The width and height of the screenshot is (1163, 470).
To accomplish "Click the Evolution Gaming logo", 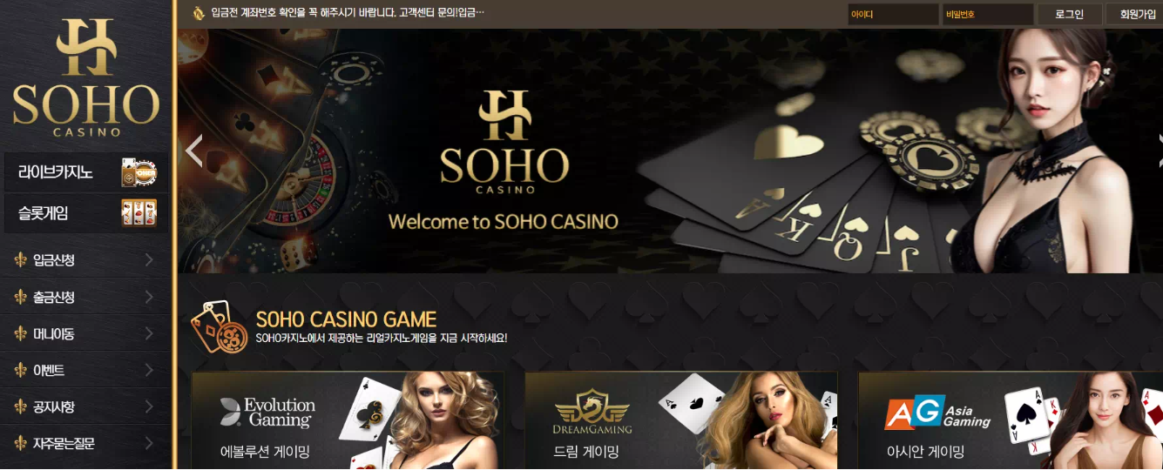I will (267, 412).
